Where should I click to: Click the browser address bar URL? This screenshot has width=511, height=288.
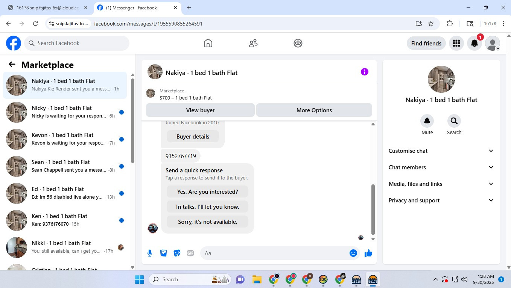pyautogui.click(x=148, y=24)
